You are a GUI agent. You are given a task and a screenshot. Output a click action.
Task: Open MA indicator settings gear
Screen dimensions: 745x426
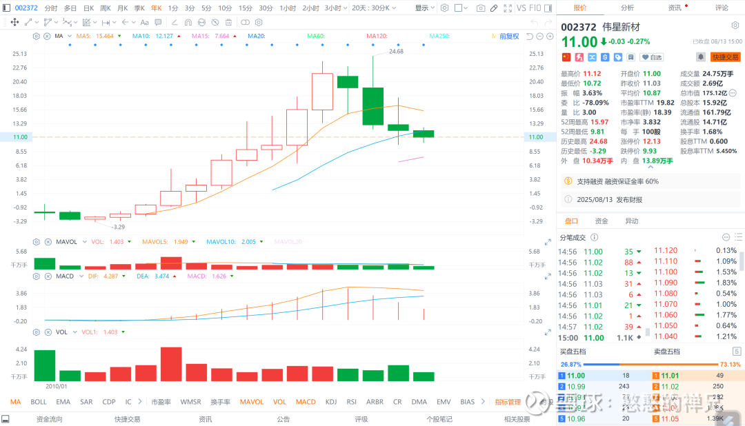36,36
